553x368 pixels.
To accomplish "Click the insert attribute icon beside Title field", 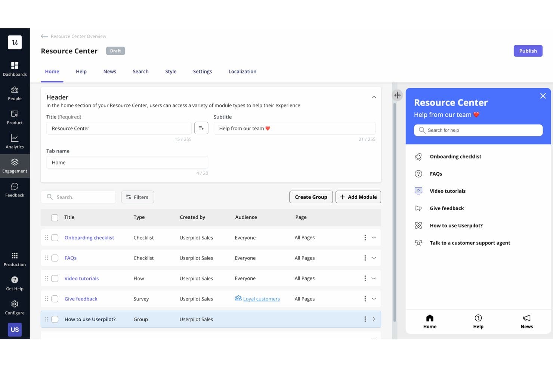I will (201, 128).
